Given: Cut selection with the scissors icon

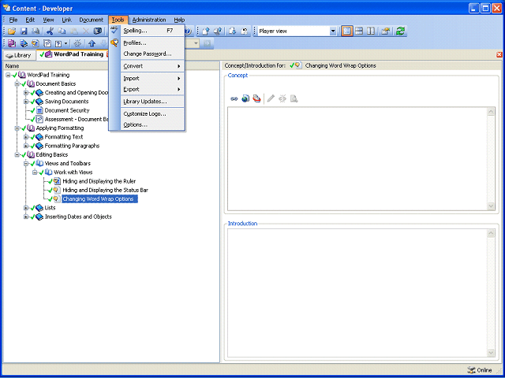Looking at the screenshot, I should (50, 31).
